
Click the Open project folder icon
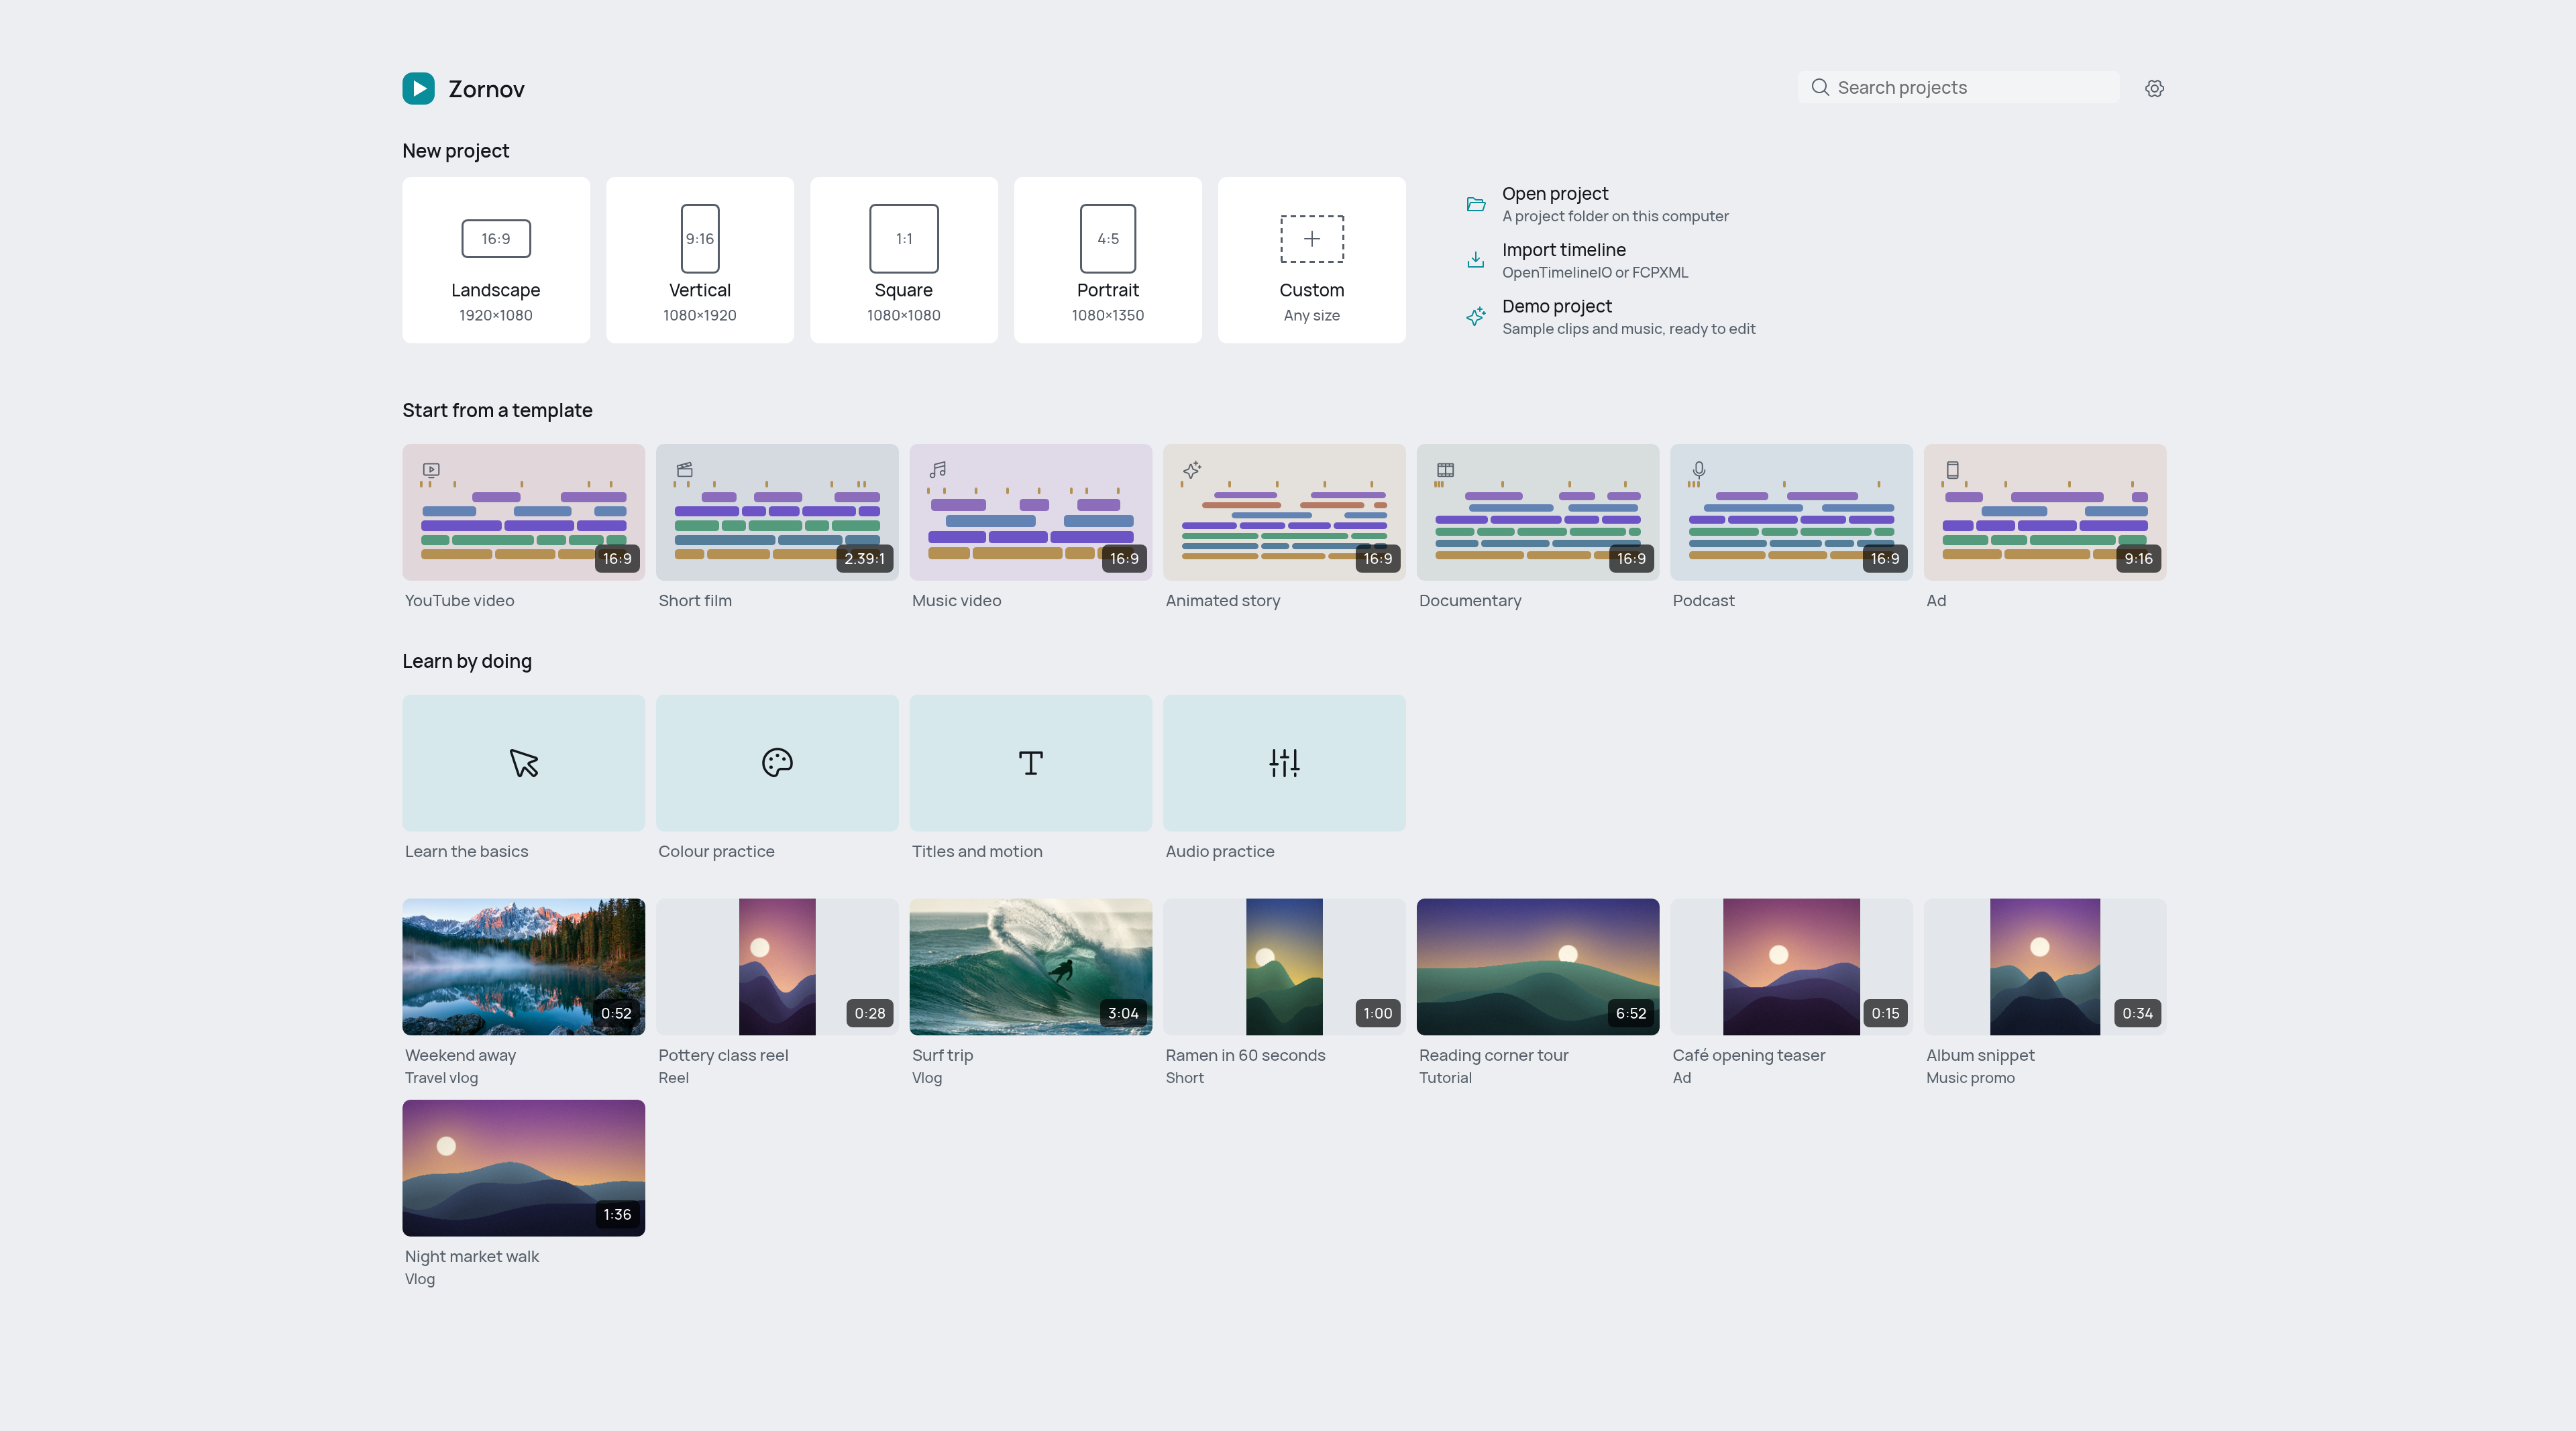coord(1475,204)
